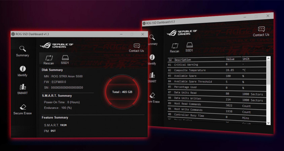Screen dimensions: 284x151
Task: Click the Value column header
Action: pyautogui.click(x=230, y=59)
